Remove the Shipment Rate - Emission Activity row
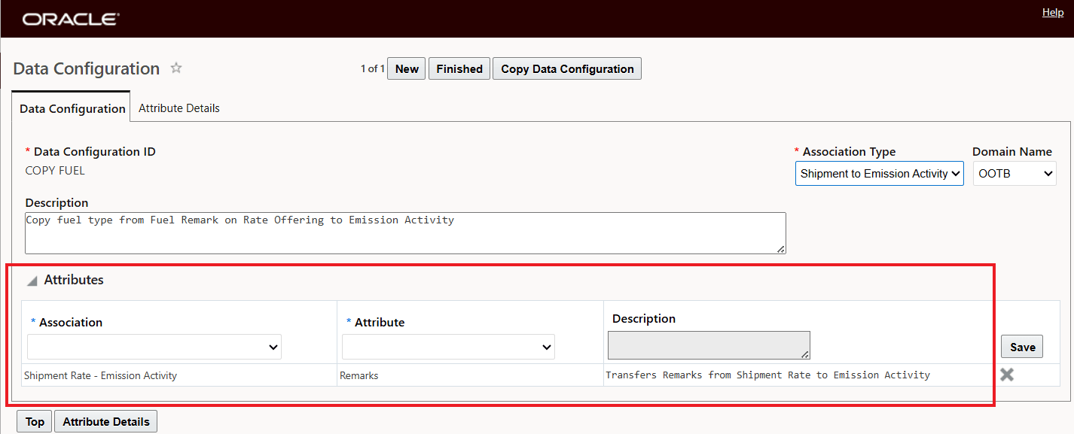The height and width of the screenshot is (434, 1074). 1007,374
